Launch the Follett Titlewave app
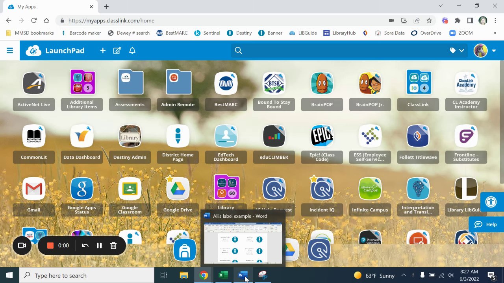504x283 pixels. [x=418, y=136]
